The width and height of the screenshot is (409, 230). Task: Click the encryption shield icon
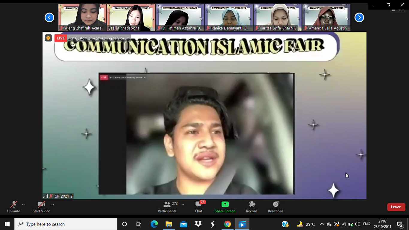pos(48,38)
